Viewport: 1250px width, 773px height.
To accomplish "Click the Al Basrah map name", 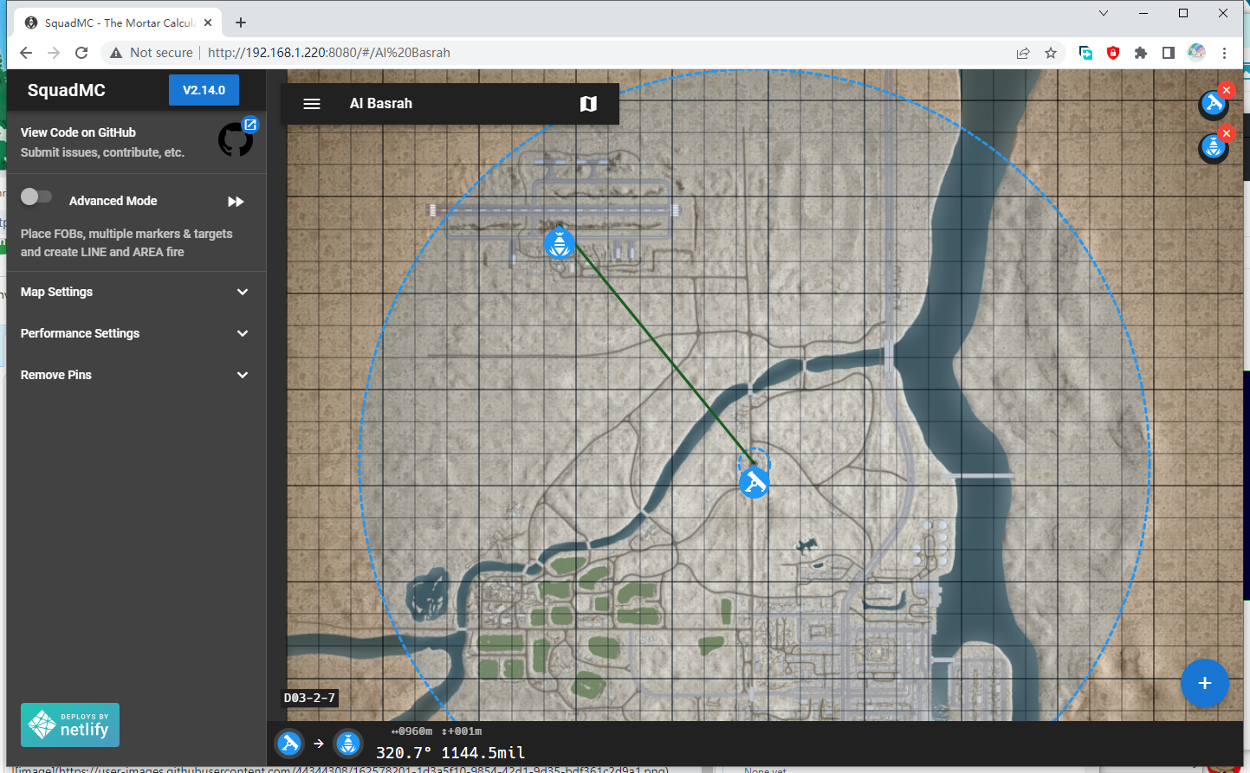I will (381, 104).
